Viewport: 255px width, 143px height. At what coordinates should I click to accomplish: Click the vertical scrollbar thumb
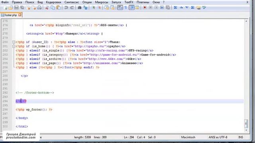pyautogui.click(x=246, y=124)
